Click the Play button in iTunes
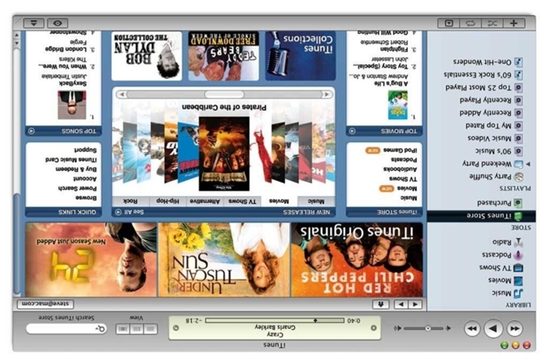Image resolution: width=548 pixels, height=362 pixels. click(x=493, y=328)
